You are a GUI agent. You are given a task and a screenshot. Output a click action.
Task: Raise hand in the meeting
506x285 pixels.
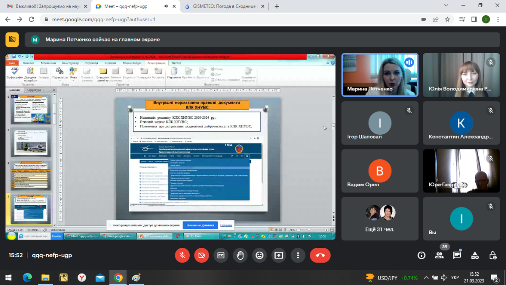pyautogui.click(x=240, y=255)
